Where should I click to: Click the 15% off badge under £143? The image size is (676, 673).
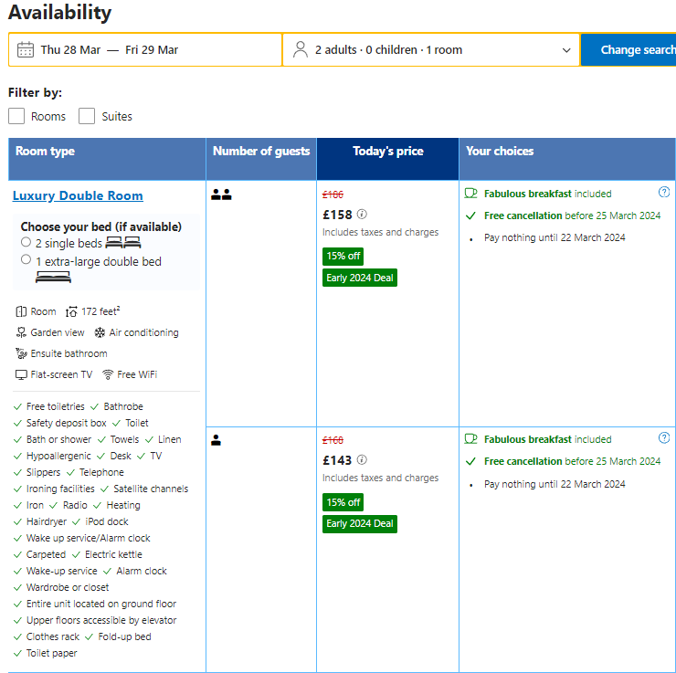tap(343, 502)
